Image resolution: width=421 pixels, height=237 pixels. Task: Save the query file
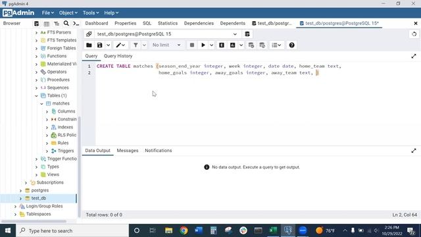[99, 45]
